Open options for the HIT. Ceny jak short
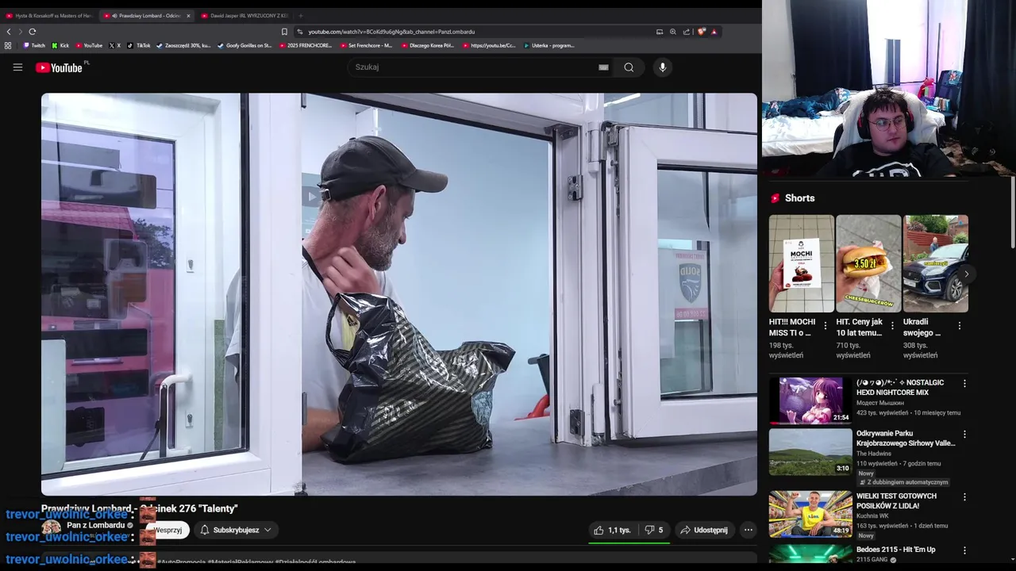 (892, 326)
